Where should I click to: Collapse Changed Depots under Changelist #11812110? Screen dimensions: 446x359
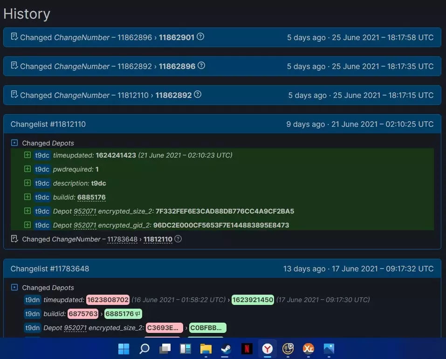point(14,143)
